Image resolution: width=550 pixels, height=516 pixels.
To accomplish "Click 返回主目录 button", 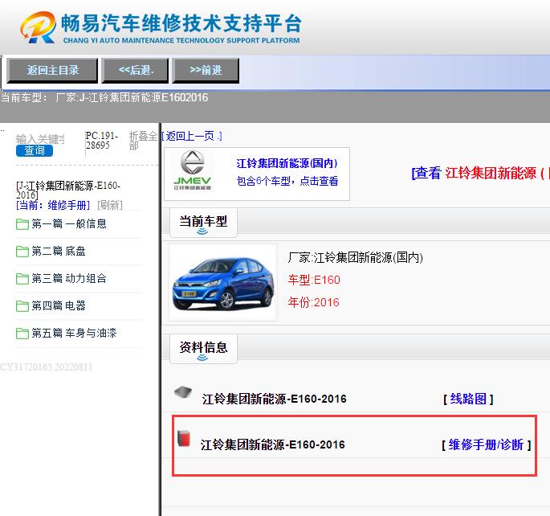I will [x=52, y=71].
